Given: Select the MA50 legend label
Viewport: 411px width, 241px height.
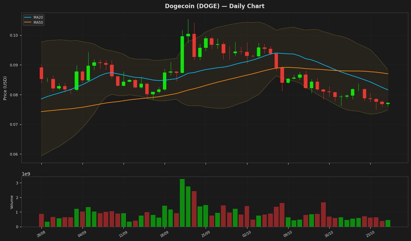Looking at the screenshot, I should [x=38, y=23].
